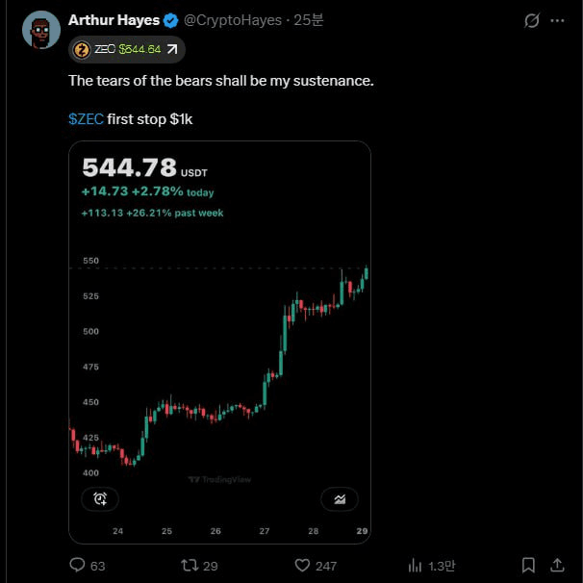Click the TradingView watermark on chart
Screen dimensions: 583x583
[x=219, y=479]
